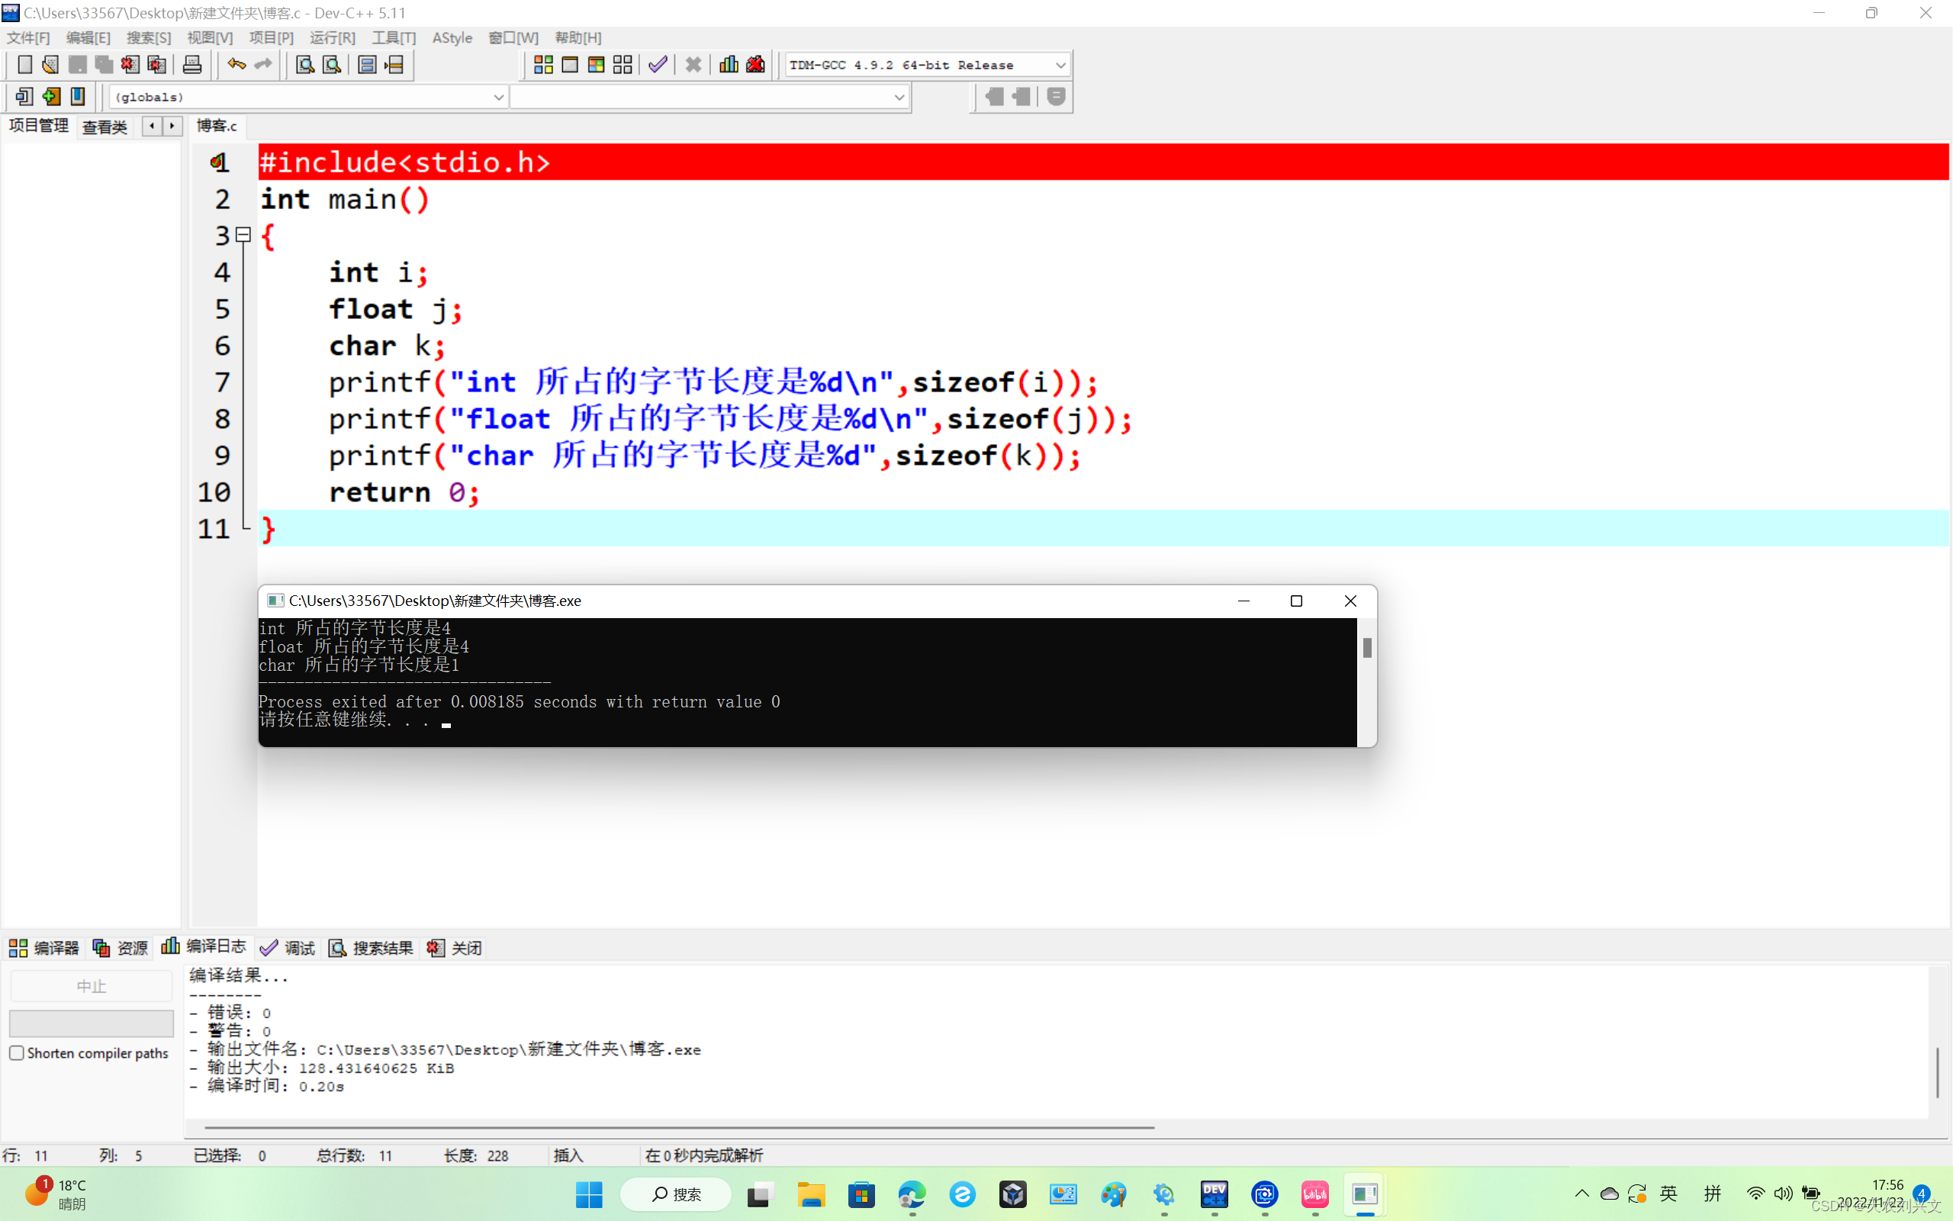Click the Print toolbar icon
Screen dimensions: 1953x1221
[x=192, y=65]
